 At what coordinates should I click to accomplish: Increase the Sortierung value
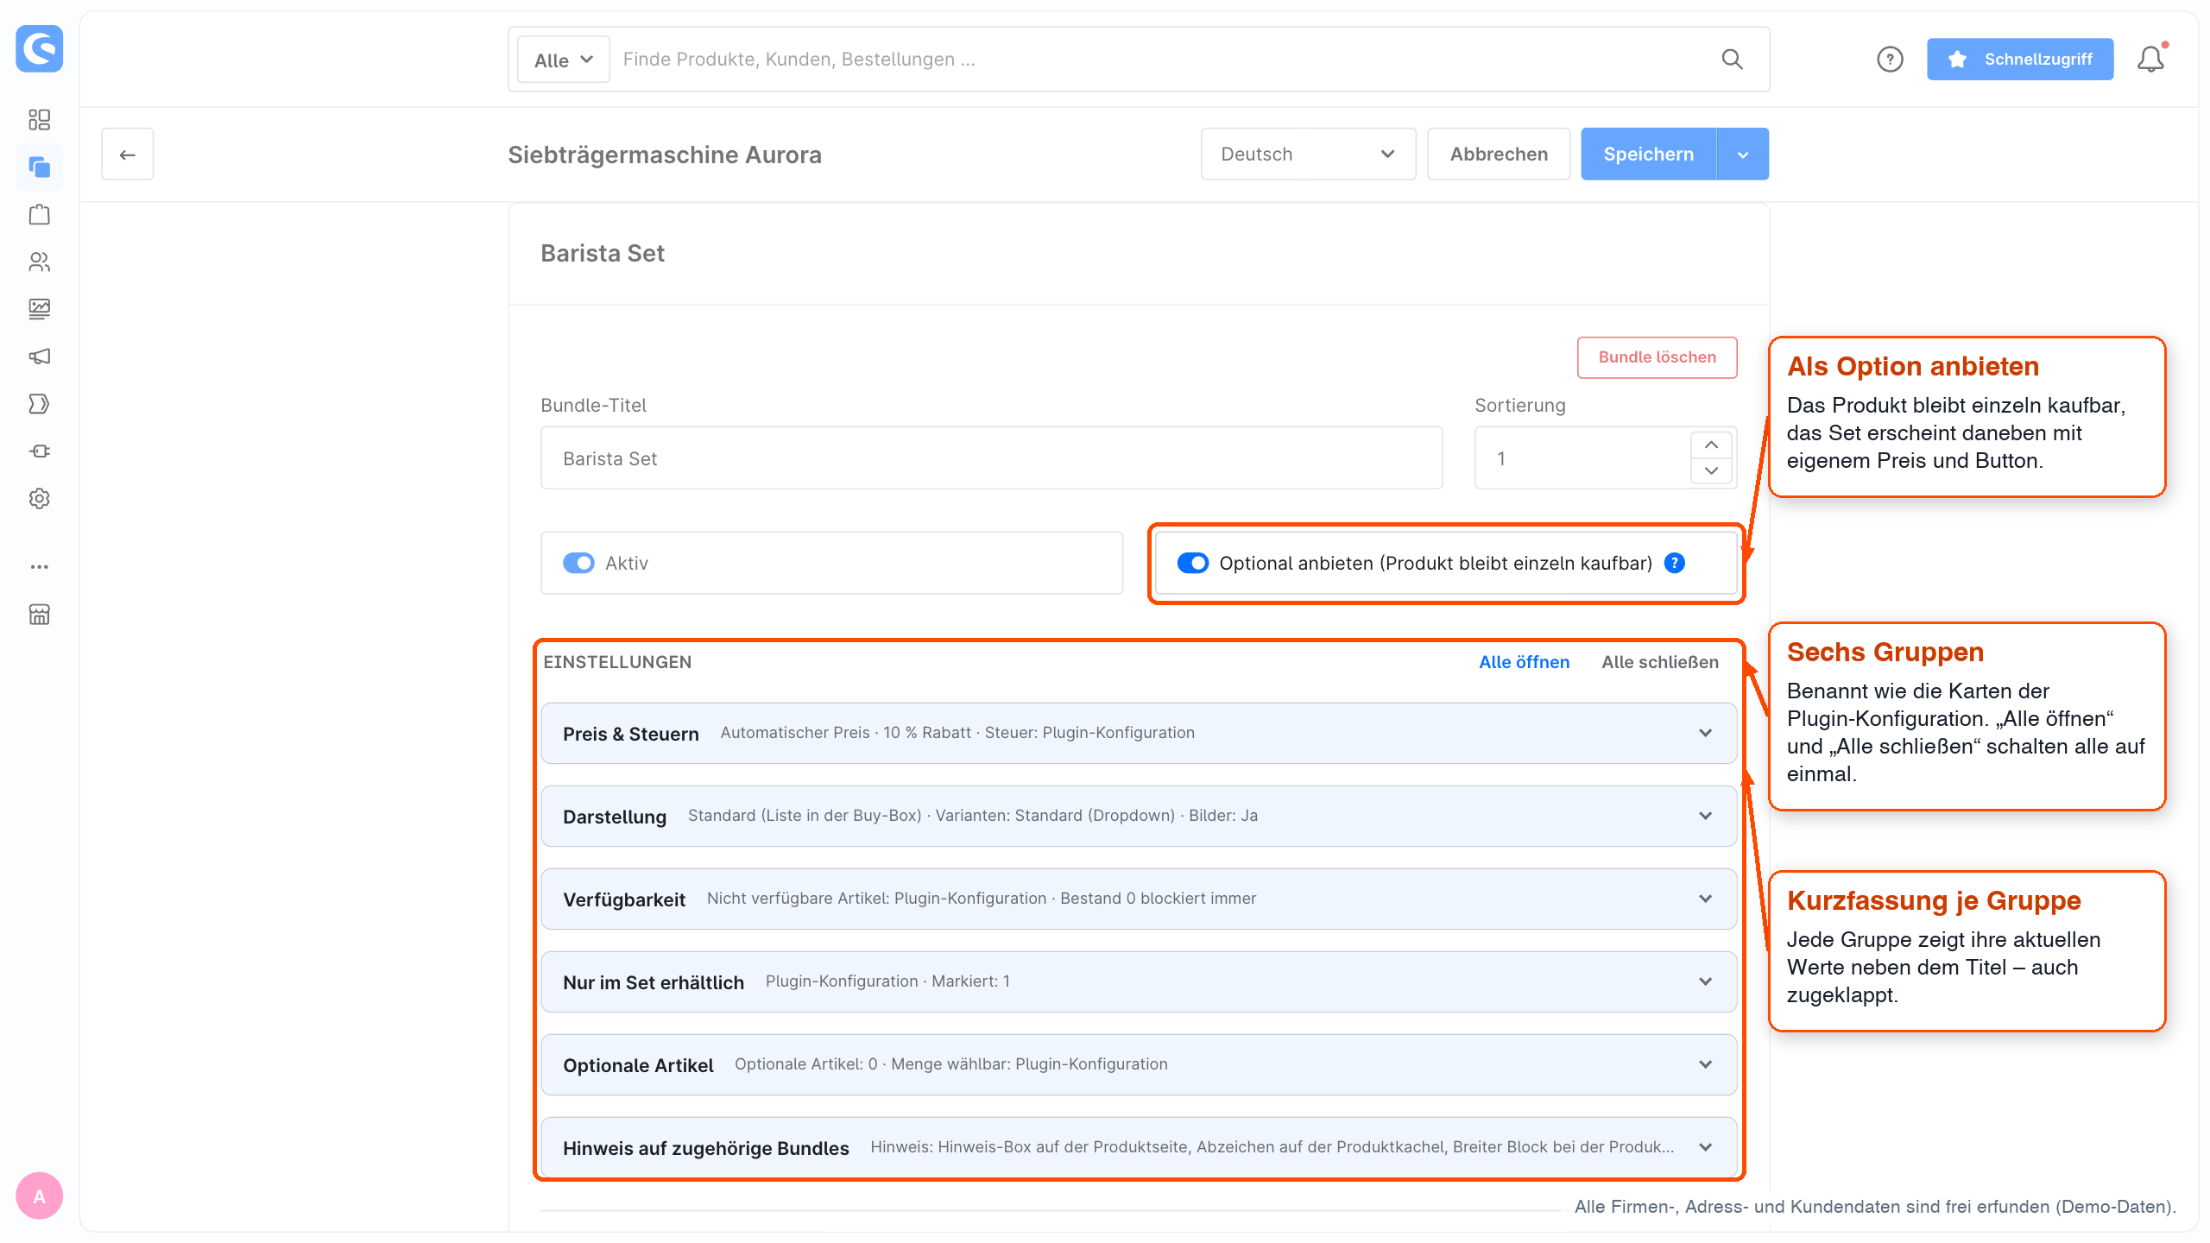tap(1711, 445)
